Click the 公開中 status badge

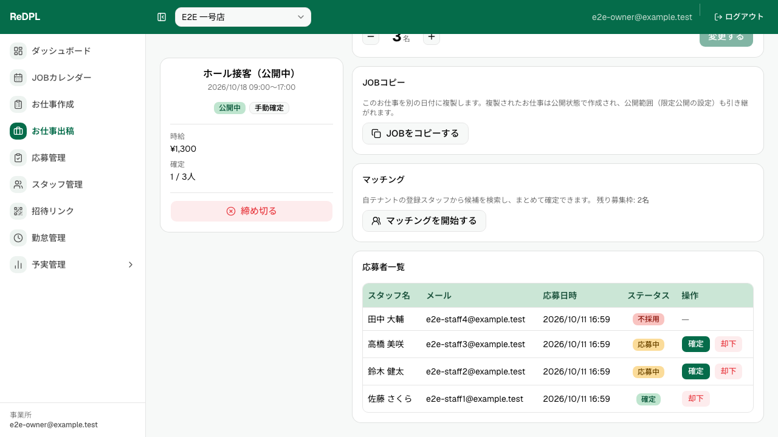click(230, 108)
